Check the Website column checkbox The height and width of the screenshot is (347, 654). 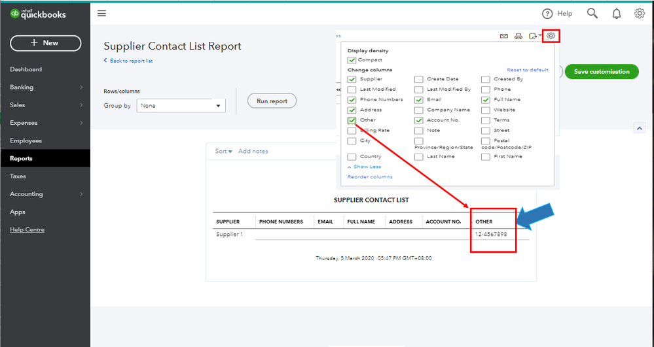pyautogui.click(x=486, y=110)
